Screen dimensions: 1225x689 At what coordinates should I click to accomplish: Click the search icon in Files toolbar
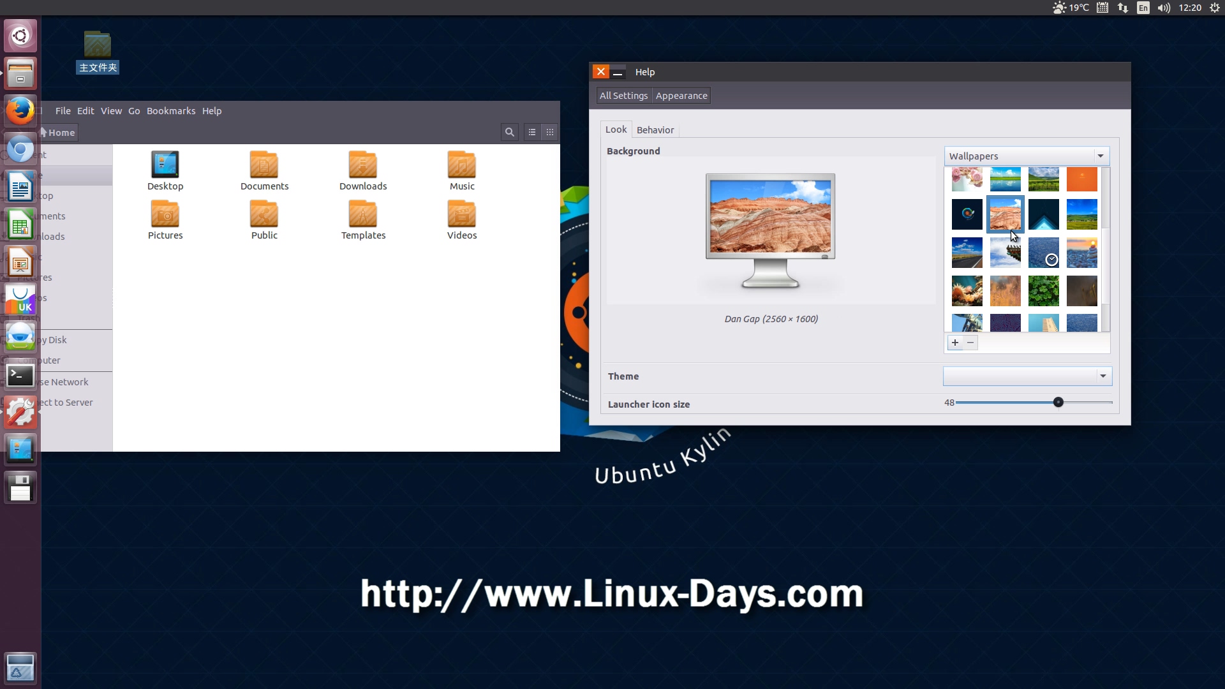[x=509, y=132]
